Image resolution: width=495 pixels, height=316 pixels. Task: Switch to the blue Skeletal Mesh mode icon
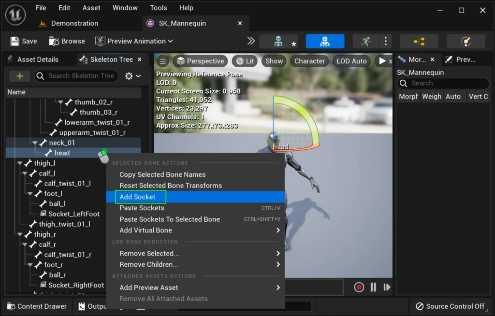[x=325, y=42]
